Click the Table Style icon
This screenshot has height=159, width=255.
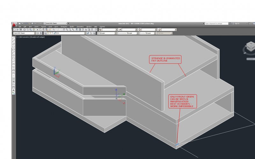140,30
